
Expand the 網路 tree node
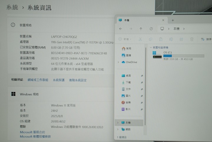click(x=118, y=129)
